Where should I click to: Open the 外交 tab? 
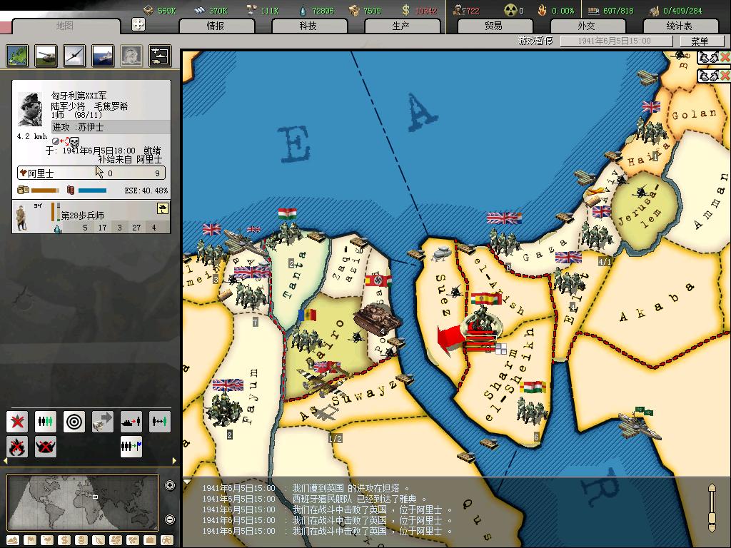tap(587, 26)
